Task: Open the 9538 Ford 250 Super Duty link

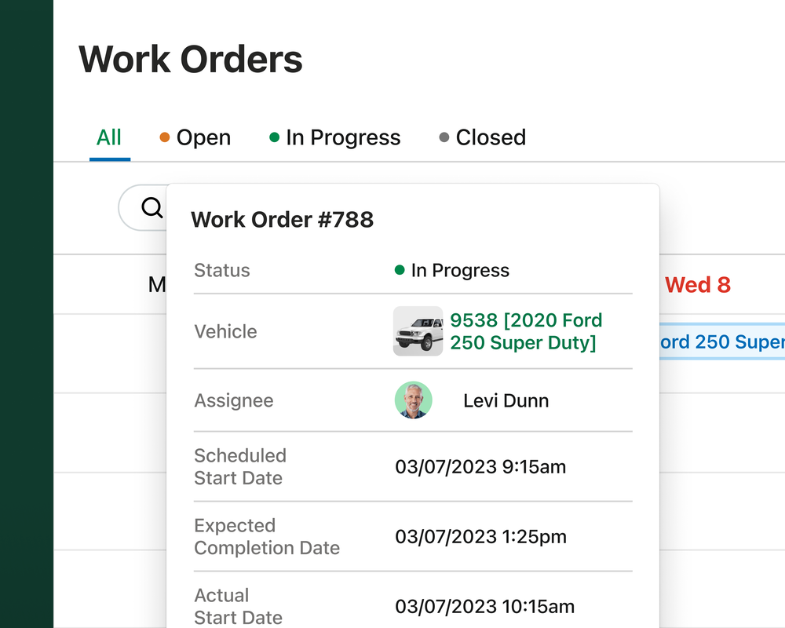Action: [x=526, y=331]
